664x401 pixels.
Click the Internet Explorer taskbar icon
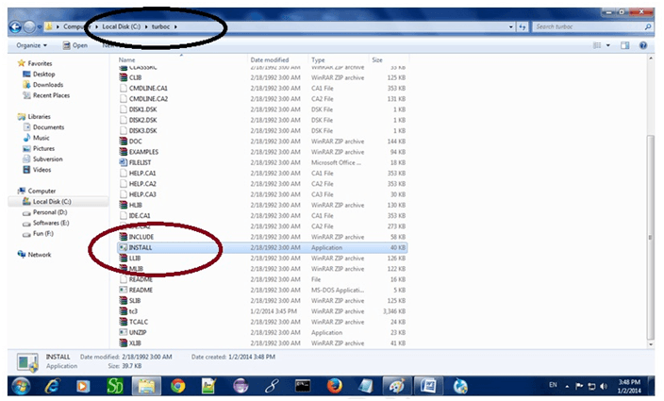click(x=53, y=385)
